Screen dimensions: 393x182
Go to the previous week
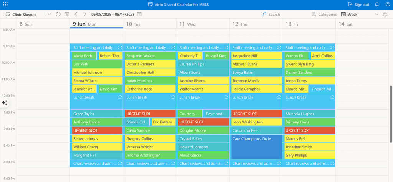(x=76, y=14)
